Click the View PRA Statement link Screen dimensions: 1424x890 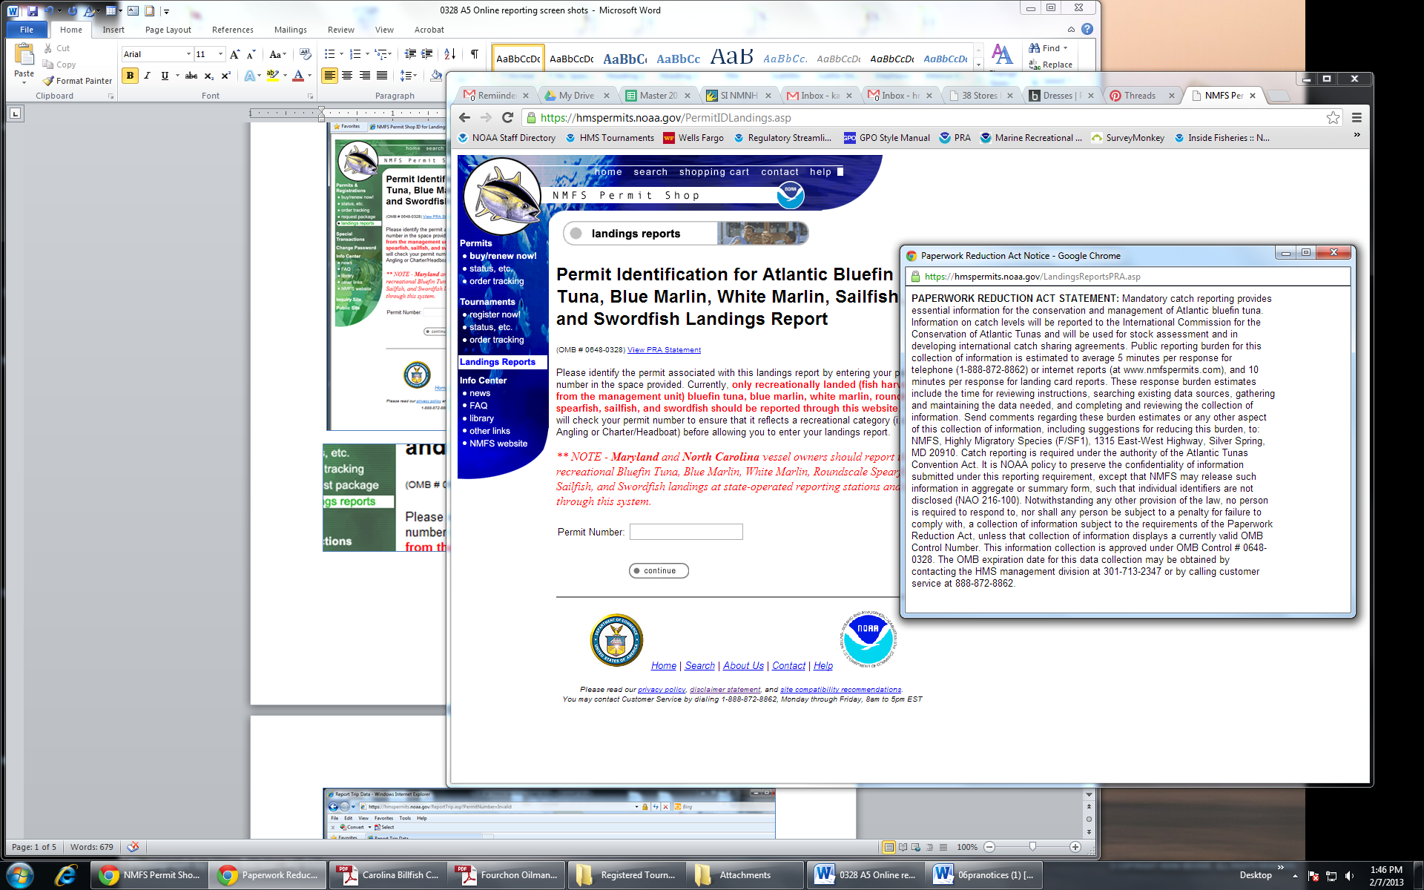tap(664, 350)
